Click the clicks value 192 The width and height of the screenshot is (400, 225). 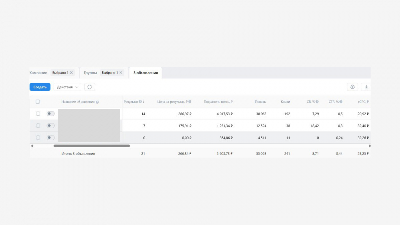pos(287,114)
